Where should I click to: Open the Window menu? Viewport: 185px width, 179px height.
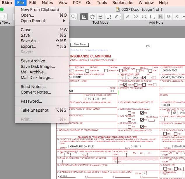click(x=146, y=3)
